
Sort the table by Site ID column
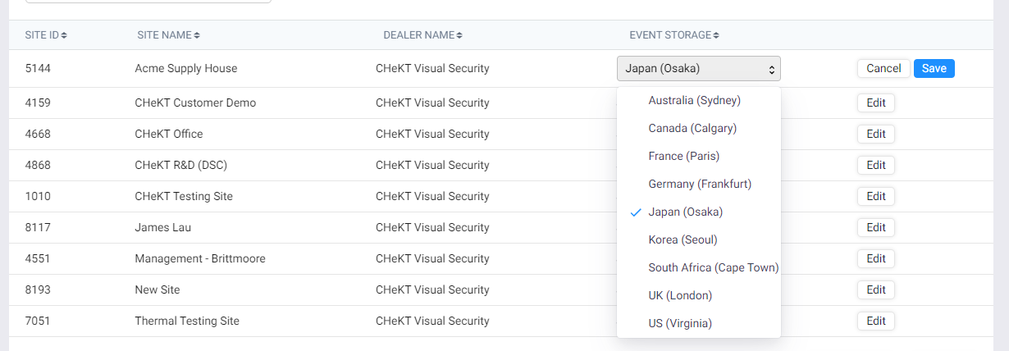coord(46,35)
